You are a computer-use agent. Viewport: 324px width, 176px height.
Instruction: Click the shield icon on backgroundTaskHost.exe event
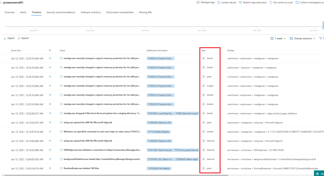[61, 159]
